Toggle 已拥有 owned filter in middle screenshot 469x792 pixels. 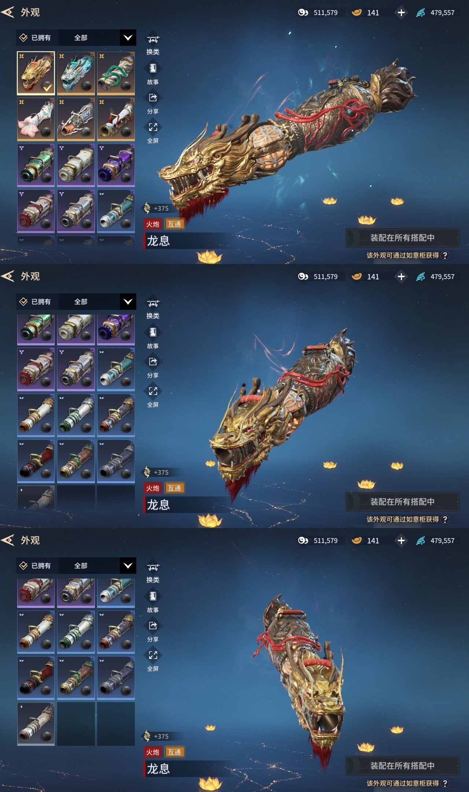[35, 302]
